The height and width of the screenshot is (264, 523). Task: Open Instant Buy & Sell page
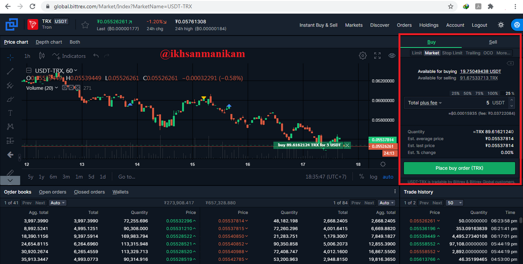pos(318,25)
